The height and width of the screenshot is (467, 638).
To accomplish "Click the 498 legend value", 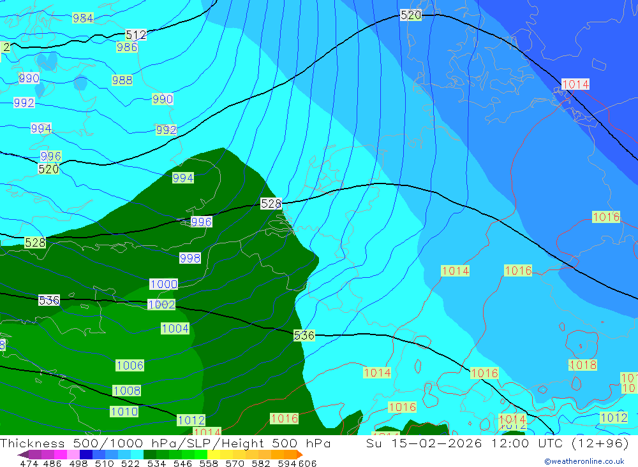I will tap(78, 463).
